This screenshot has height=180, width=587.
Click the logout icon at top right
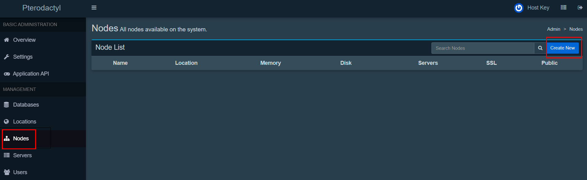click(580, 8)
